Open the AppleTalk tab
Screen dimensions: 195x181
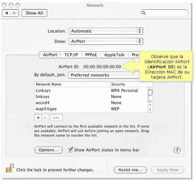(114, 55)
